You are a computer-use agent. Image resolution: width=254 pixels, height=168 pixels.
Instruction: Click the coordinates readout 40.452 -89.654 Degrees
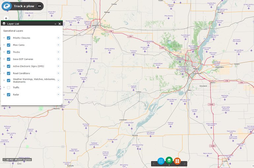18,159
